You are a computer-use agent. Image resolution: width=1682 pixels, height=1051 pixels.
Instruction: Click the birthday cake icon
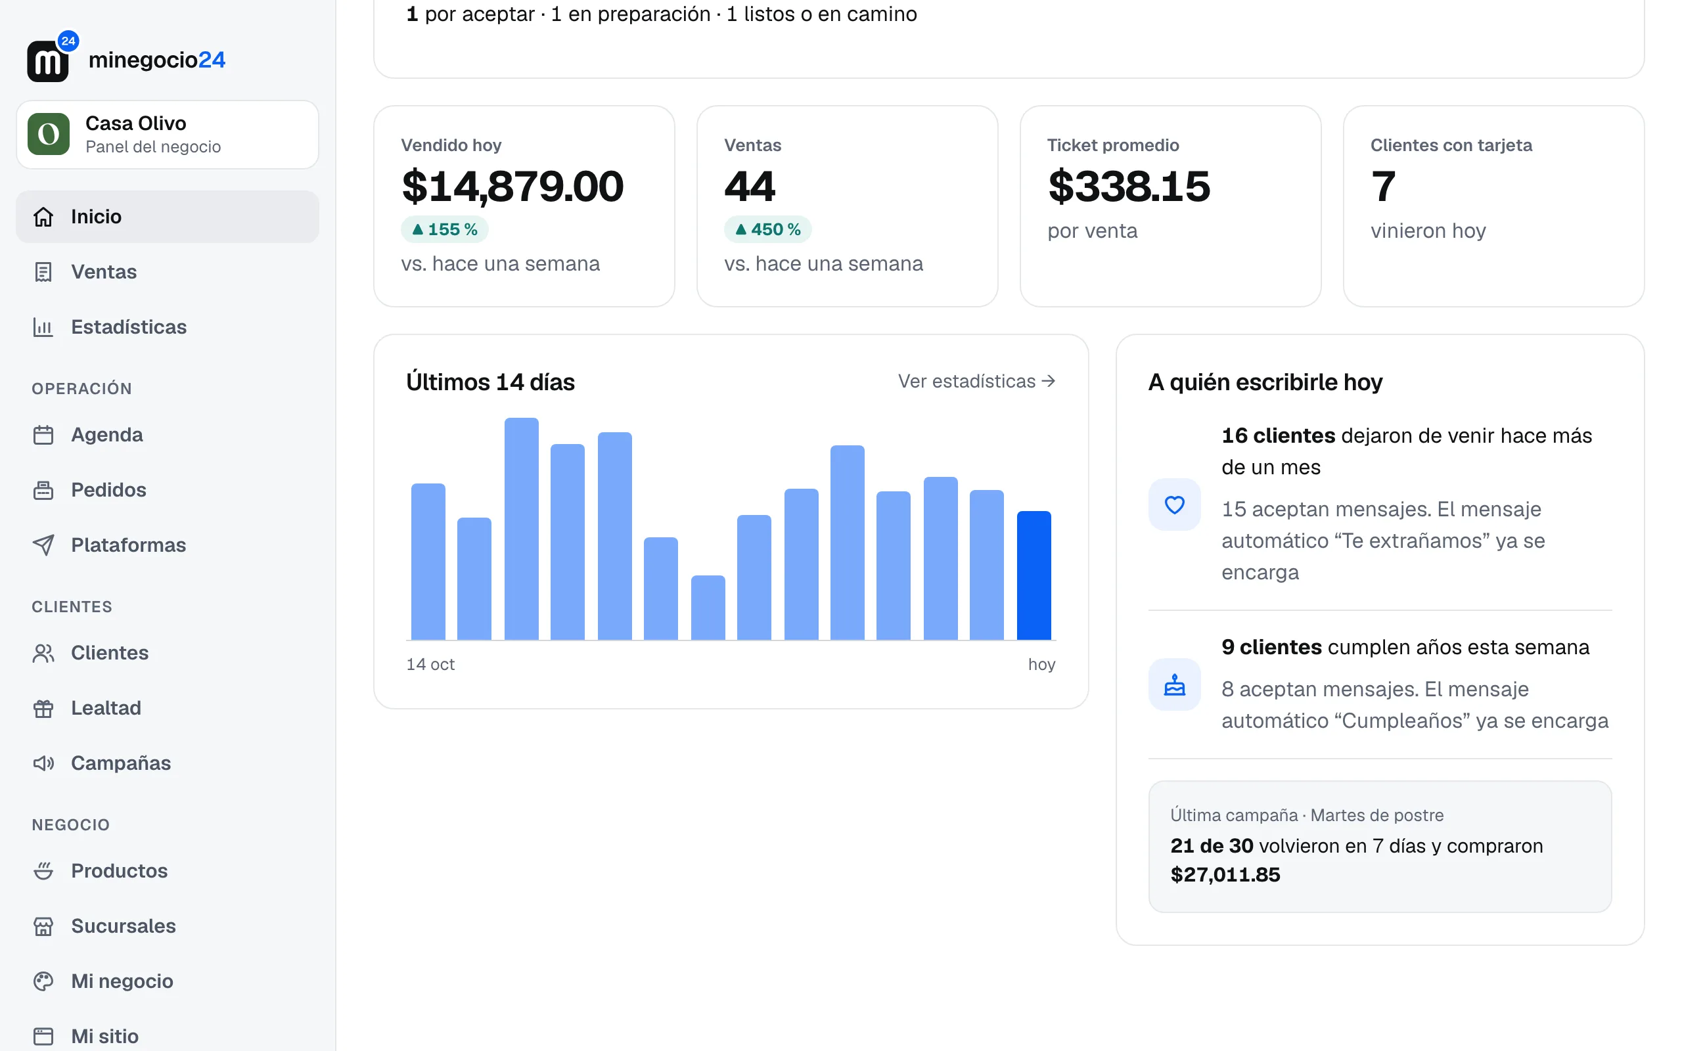coord(1174,684)
